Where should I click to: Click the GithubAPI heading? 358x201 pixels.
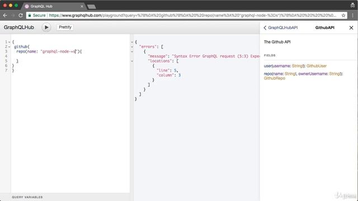pyautogui.click(x=324, y=27)
